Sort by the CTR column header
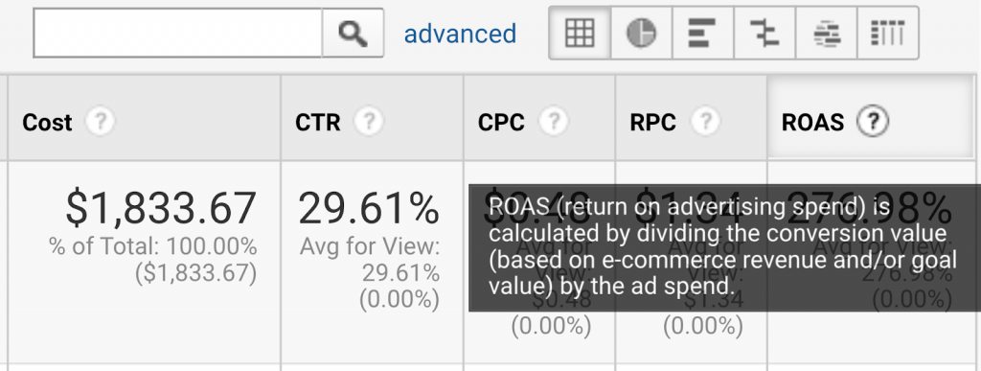981x371 pixels. coord(318,123)
